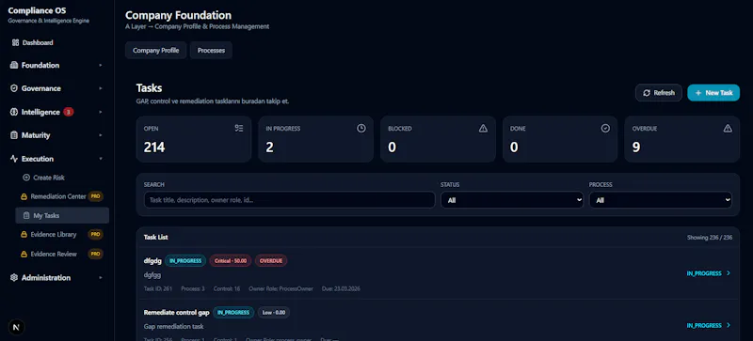This screenshot has width=753, height=341.
Task: Click the Done stat card
Action: tap(560, 139)
